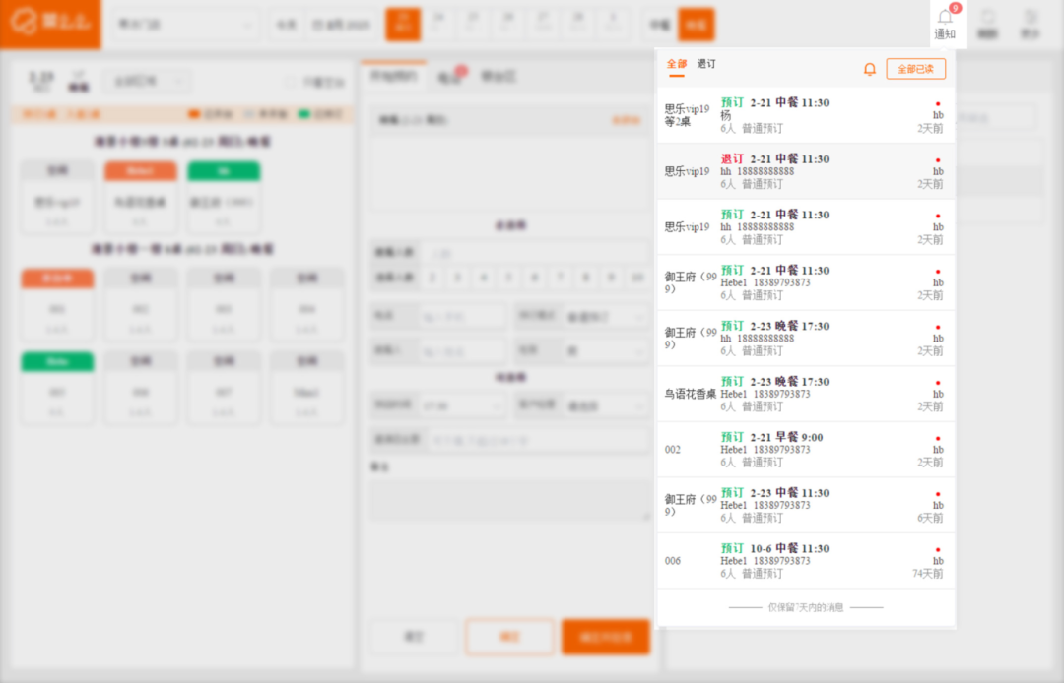Click table name 002 in notification list
This screenshot has height=683, width=1064.
click(x=673, y=450)
